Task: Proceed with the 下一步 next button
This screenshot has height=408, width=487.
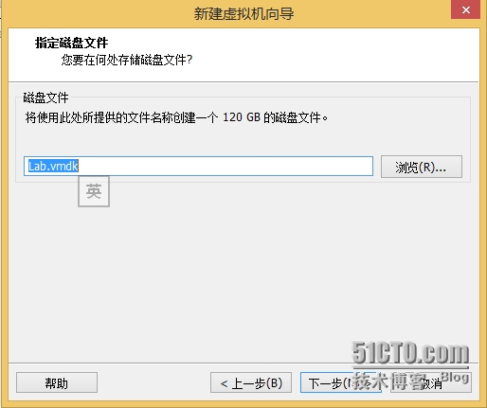Action: [x=341, y=383]
